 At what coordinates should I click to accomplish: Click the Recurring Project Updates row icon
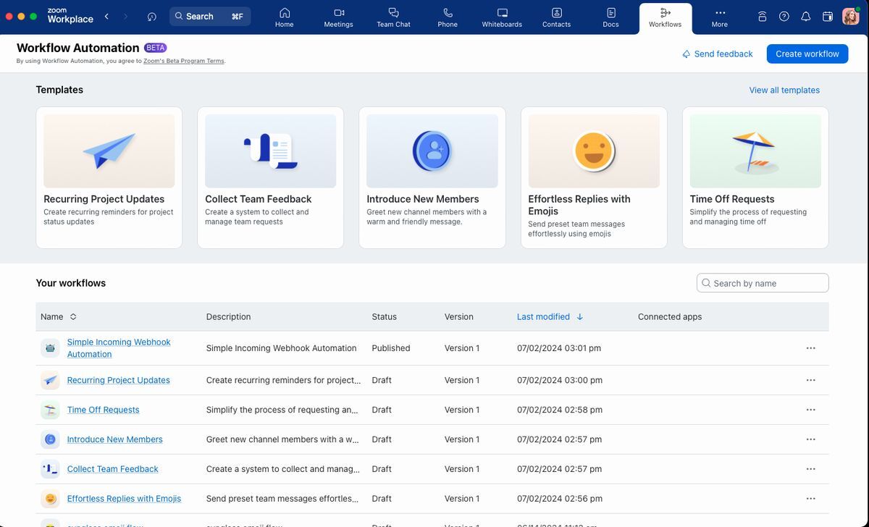tap(50, 380)
